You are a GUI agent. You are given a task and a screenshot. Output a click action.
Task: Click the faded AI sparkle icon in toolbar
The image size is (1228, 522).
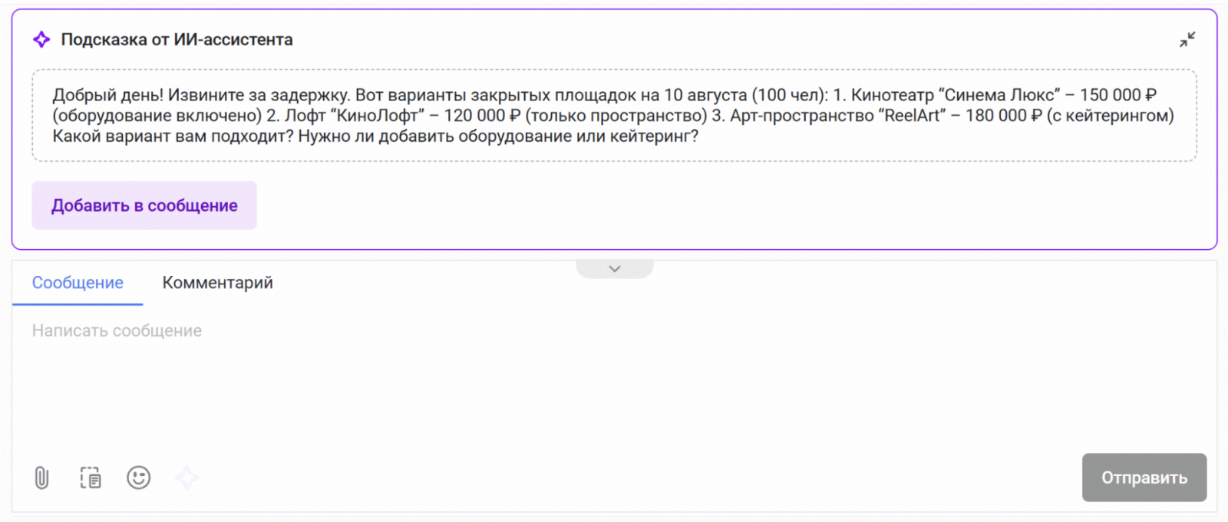[187, 478]
